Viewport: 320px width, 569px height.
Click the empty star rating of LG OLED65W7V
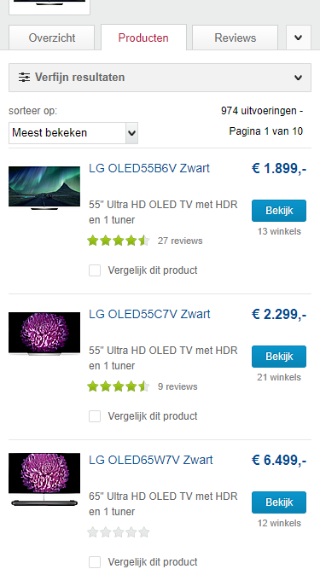click(x=119, y=532)
